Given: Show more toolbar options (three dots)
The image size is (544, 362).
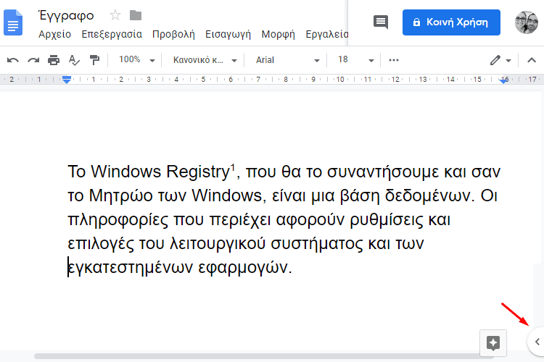Looking at the screenshot, I should point(394,60).
